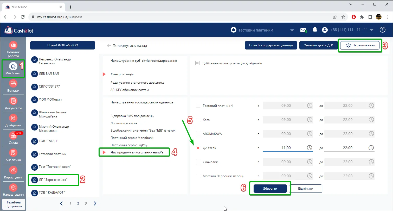
Task: Select API KEY облікових систем item
Action: coord(130,90)
